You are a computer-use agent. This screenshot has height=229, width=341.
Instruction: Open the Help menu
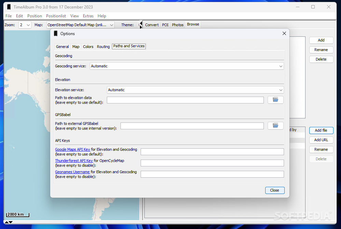coord(102,16)
